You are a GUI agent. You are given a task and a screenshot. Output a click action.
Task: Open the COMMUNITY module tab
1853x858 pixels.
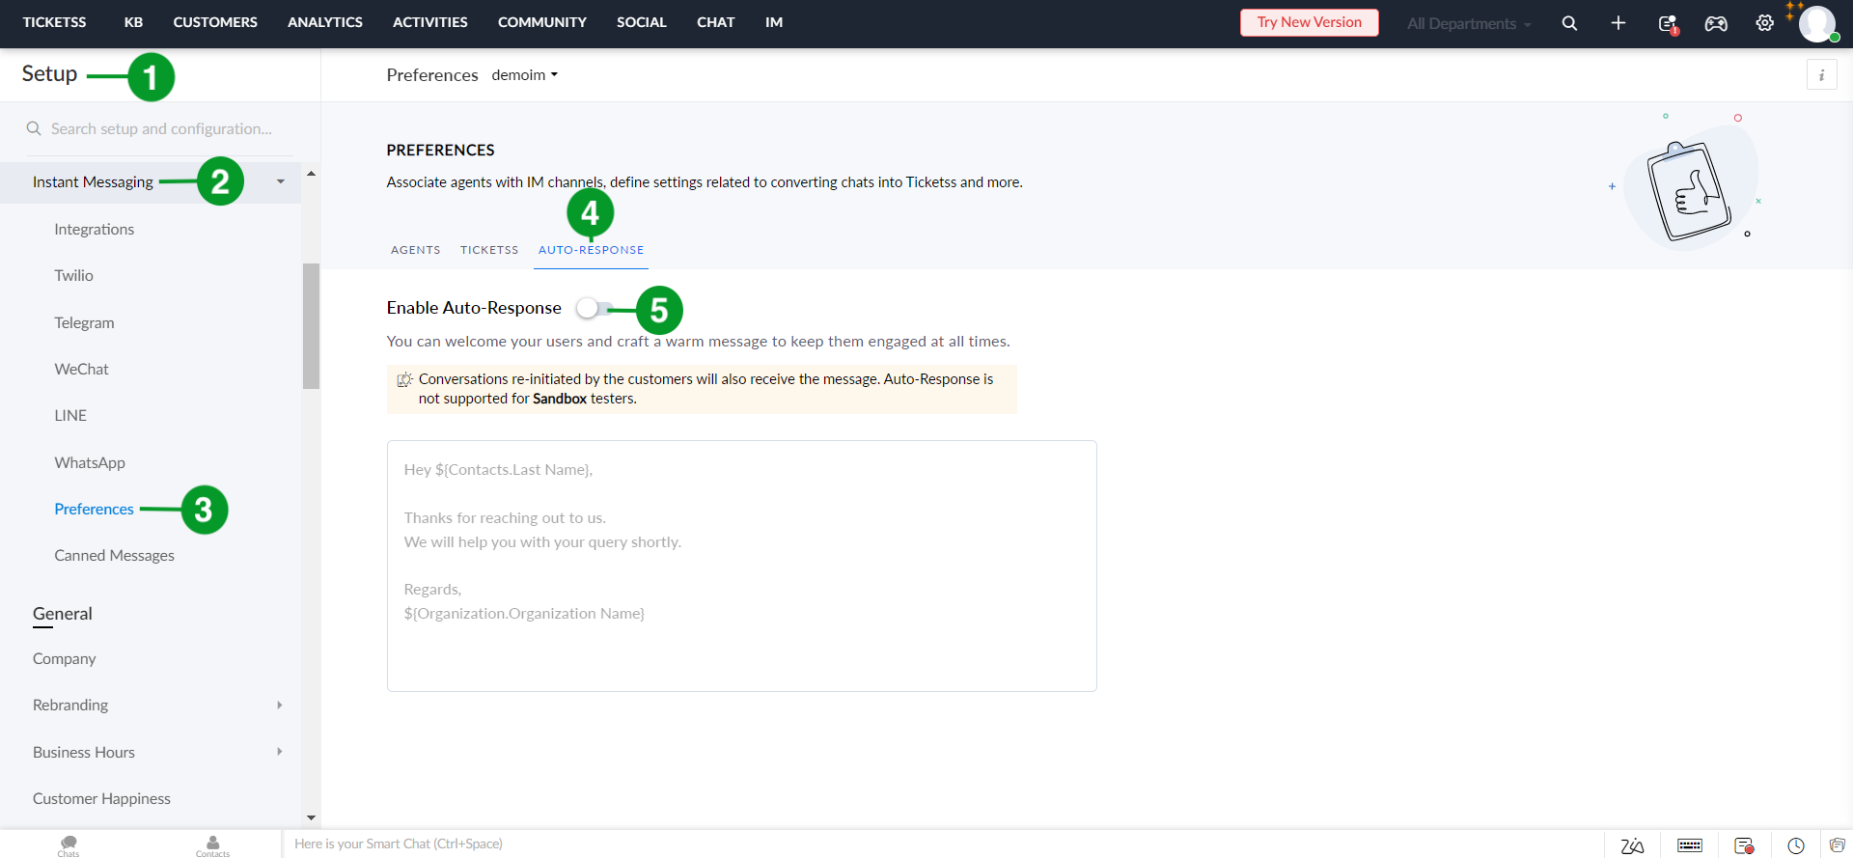pyautogui.click(x=542, y=22)
